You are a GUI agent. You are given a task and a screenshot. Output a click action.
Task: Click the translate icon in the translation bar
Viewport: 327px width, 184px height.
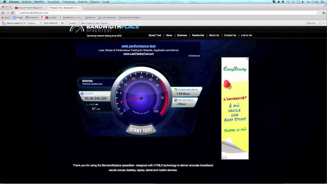(4, 23)
